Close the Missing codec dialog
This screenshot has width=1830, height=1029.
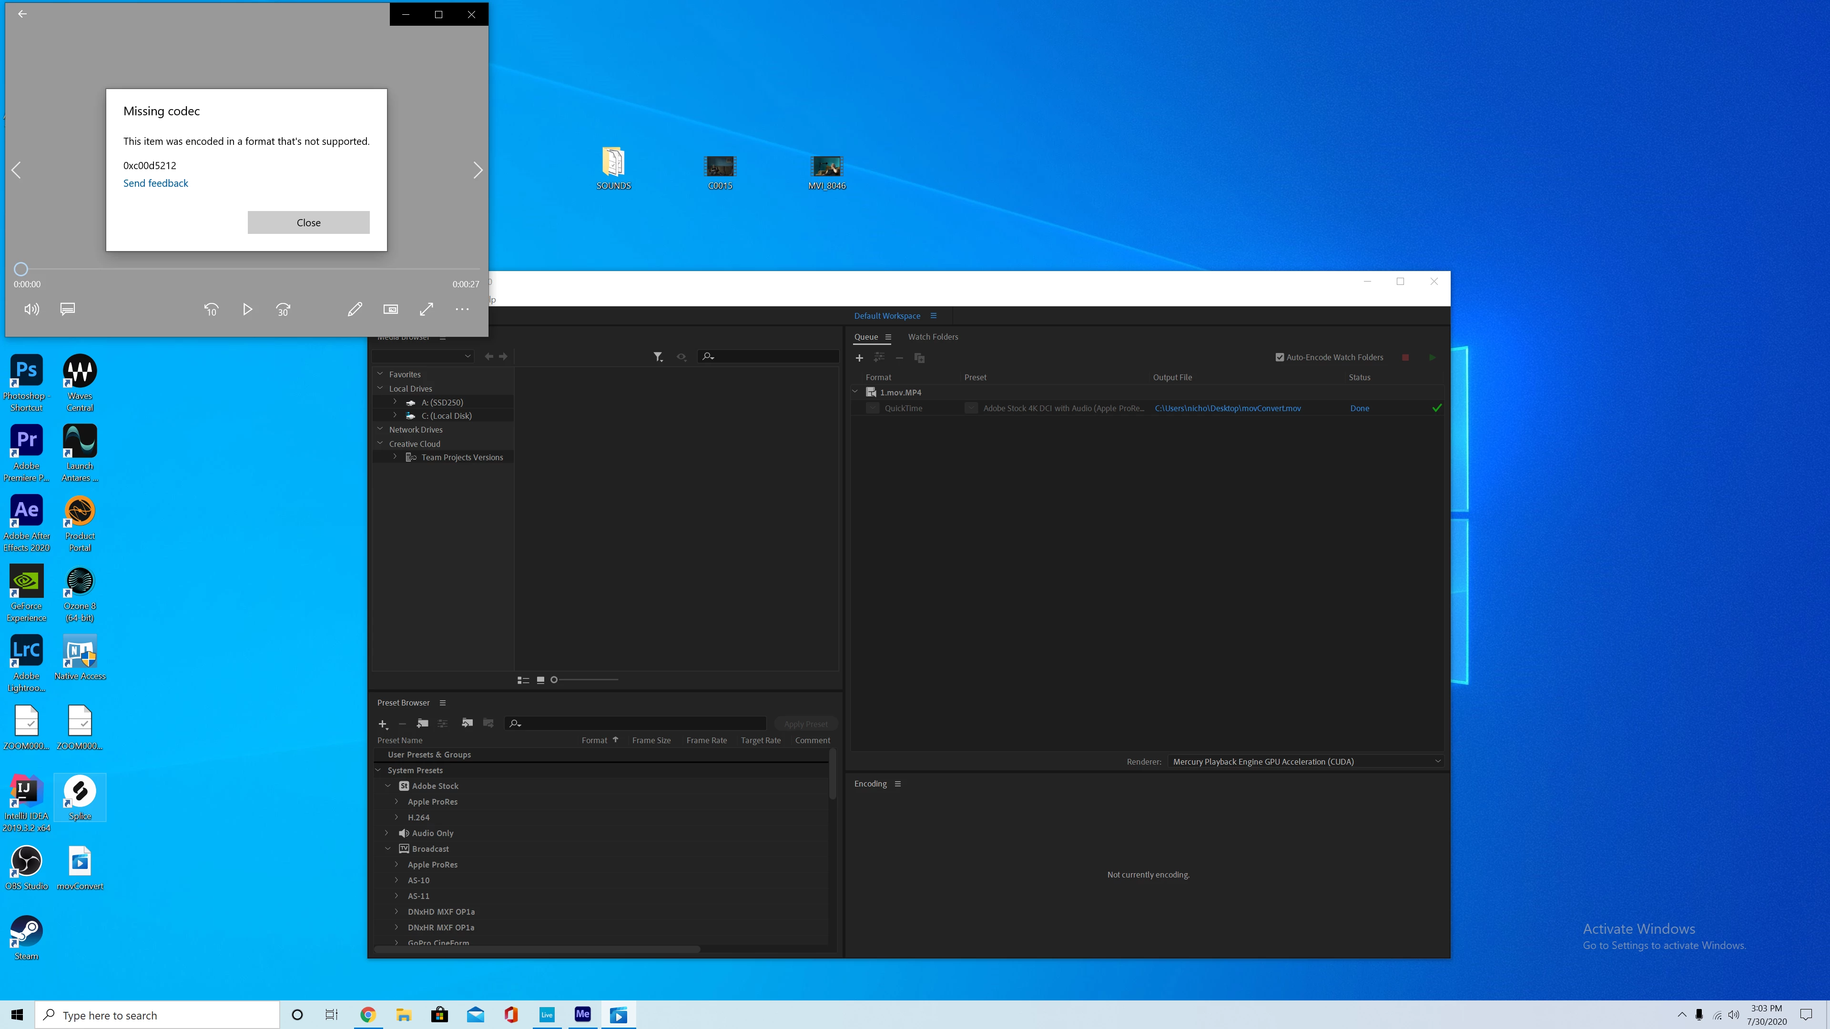pos(308,222)
